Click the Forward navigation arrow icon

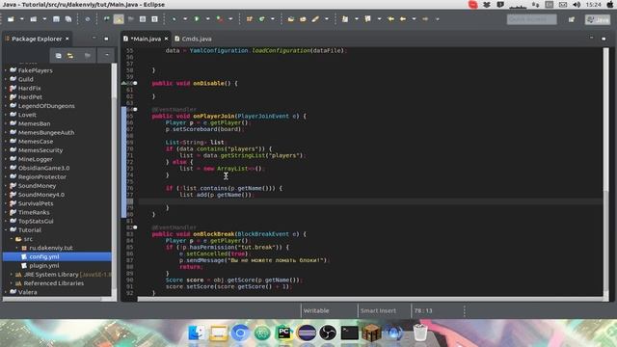[x=425, y=19]
